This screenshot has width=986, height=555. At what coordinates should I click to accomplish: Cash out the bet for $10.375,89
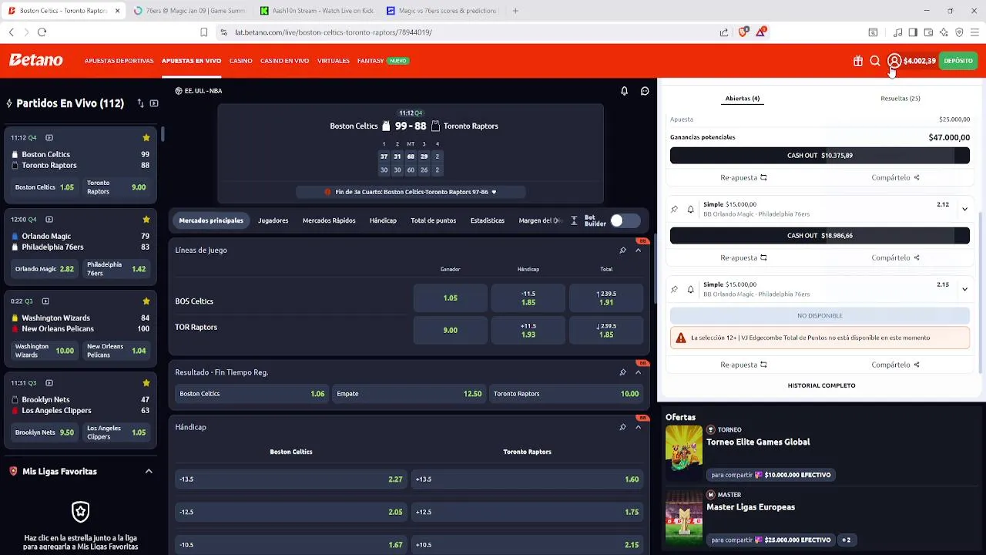coord(820,156)
